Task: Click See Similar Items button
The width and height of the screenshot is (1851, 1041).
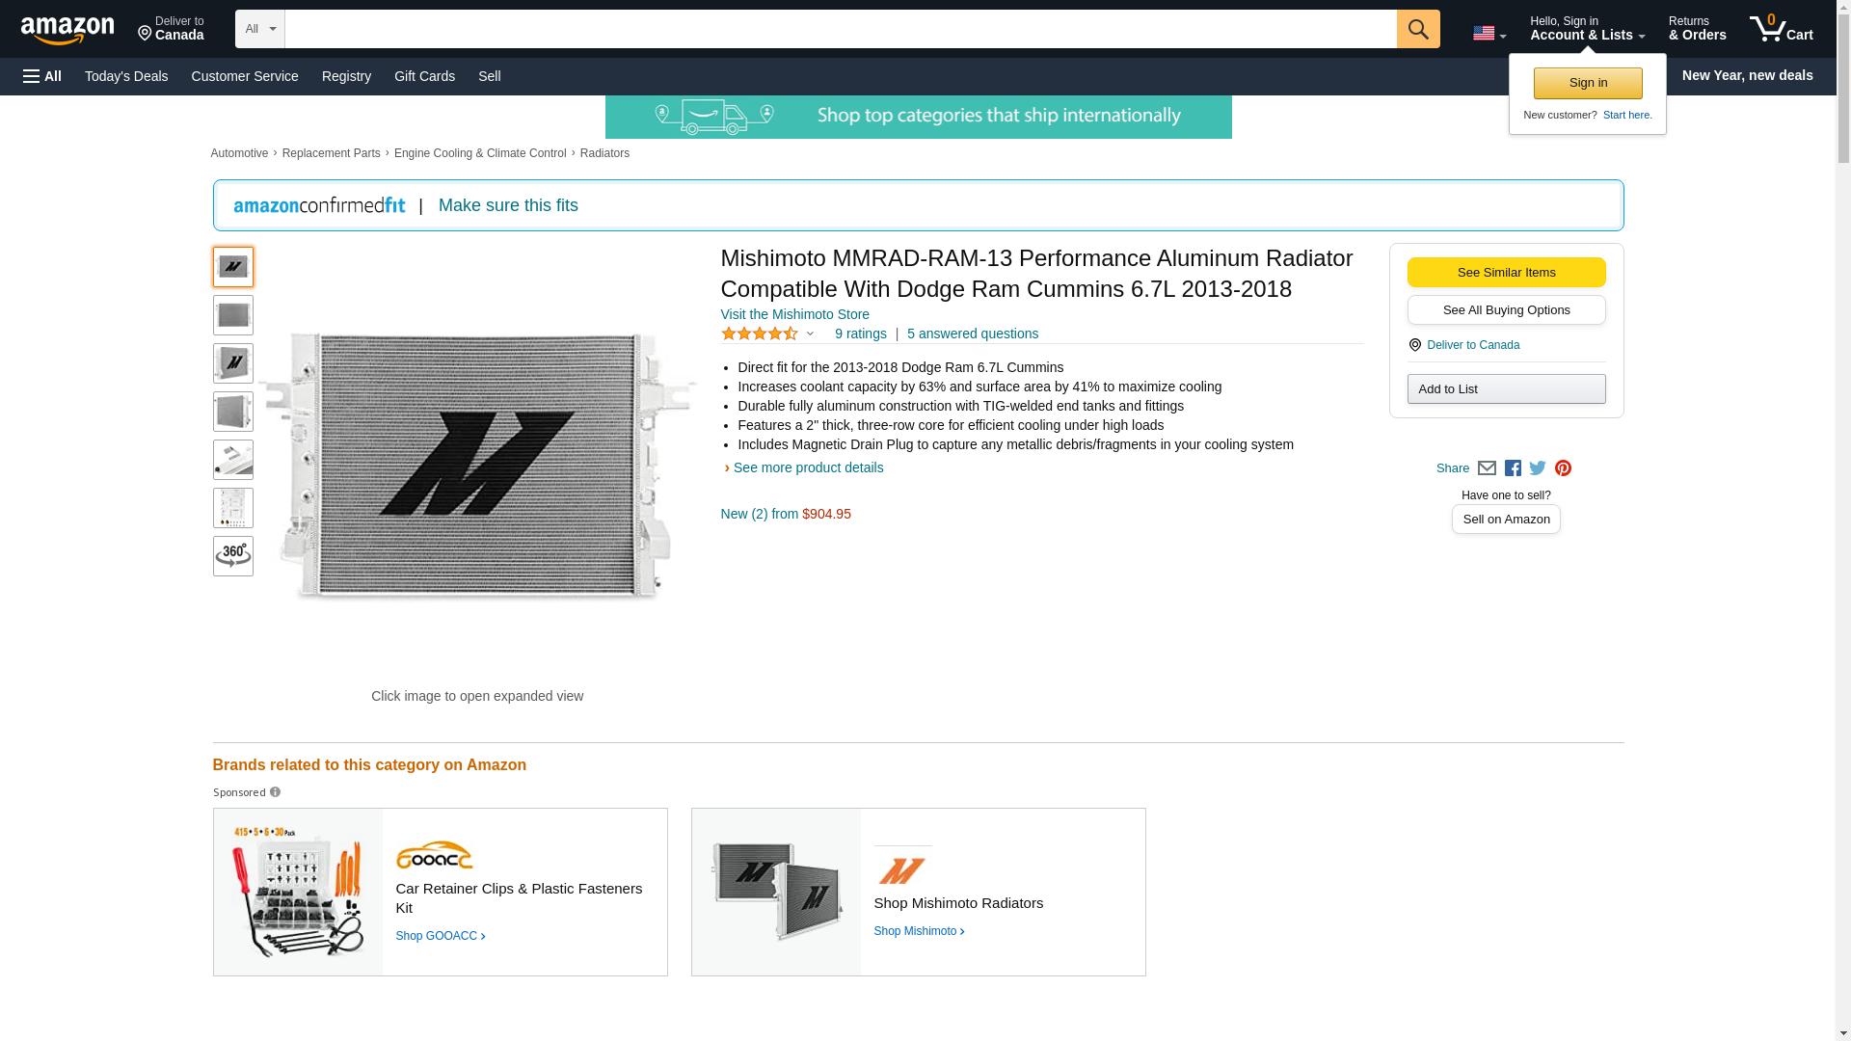Action: (1505, 272)
